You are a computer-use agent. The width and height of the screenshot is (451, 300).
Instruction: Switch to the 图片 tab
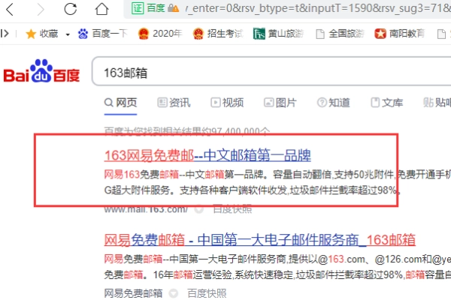tap(280, 103)
